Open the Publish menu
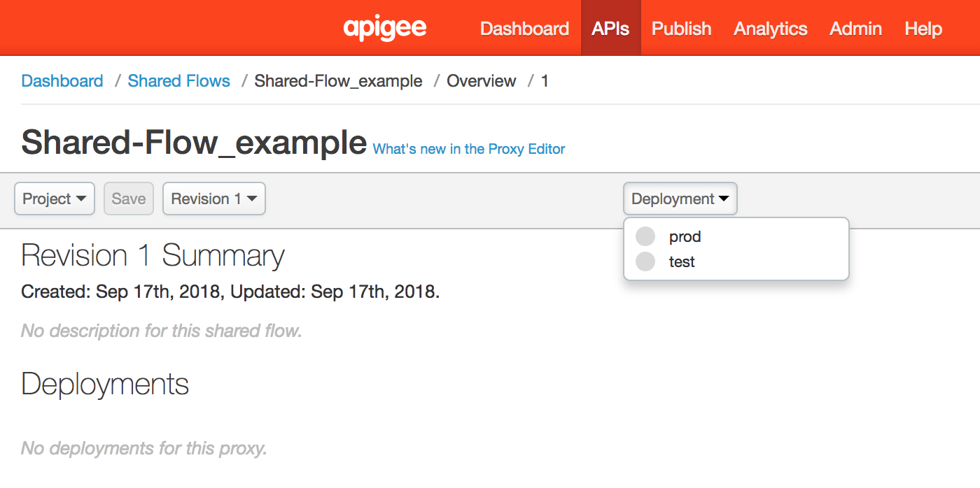The image size is (980, 488). pyautogui.click(x=681, y=29)
